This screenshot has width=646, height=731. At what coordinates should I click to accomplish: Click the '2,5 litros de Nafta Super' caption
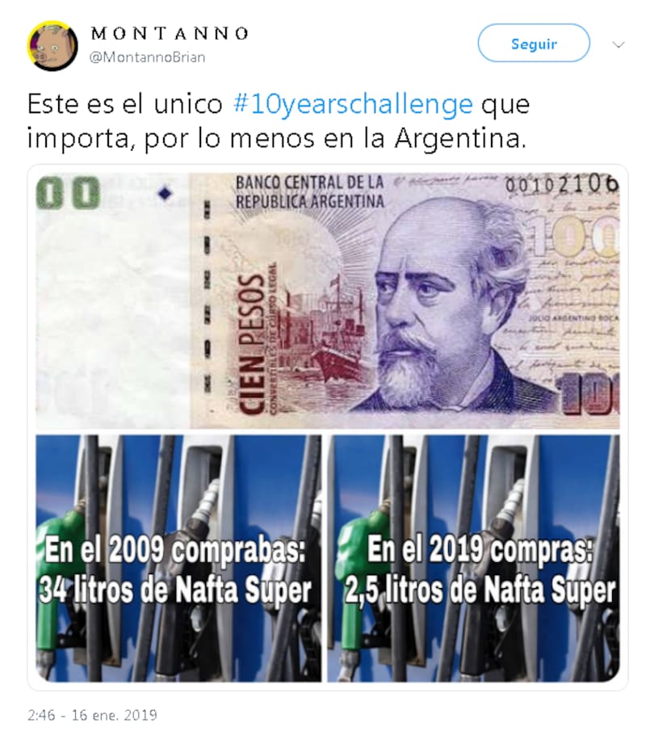click(480, 590)
